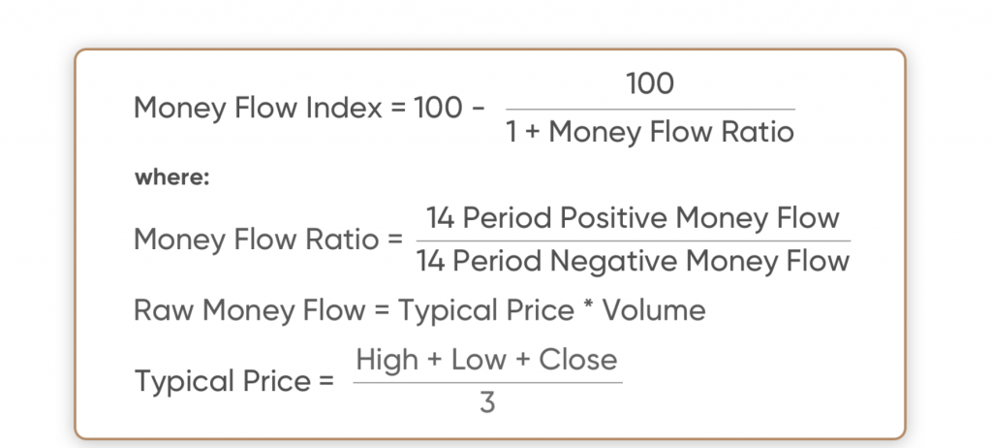Viewport: 992px width, 448px height.
Task: Select the 'Money Flow Ratio =' label
Action: [x=268, y=240]
